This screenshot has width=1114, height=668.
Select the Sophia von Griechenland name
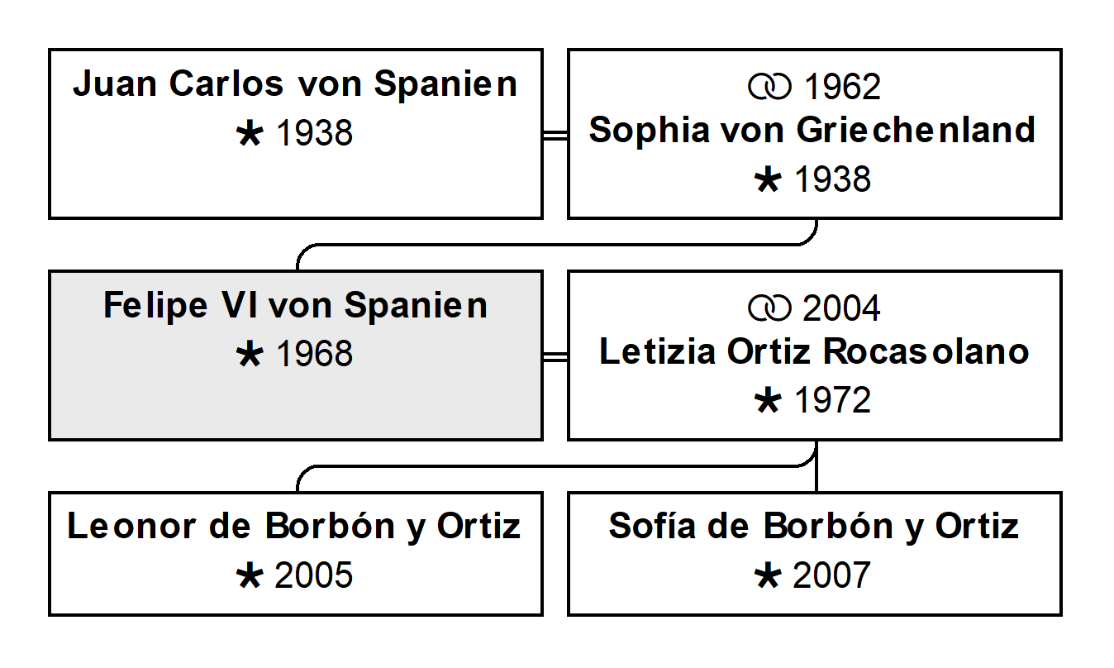tap(812, 131)
